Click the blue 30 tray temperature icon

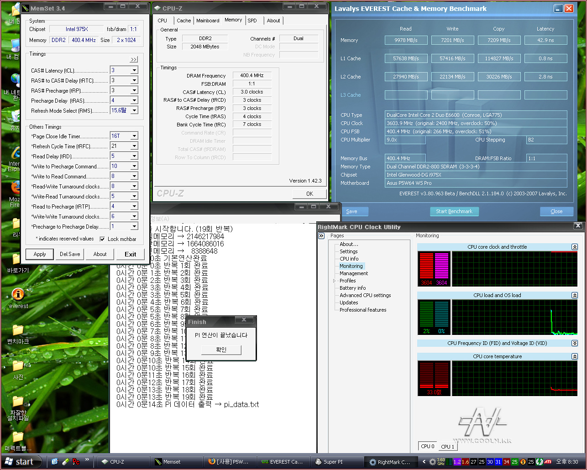point(490,461)
